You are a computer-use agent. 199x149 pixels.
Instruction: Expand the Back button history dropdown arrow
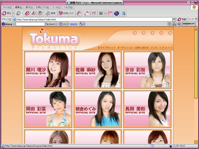pos(13,13)
